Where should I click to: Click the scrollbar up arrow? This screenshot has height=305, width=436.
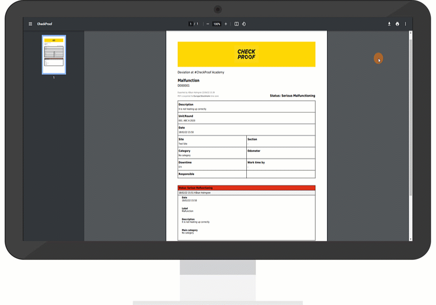[x=410, y=33]
